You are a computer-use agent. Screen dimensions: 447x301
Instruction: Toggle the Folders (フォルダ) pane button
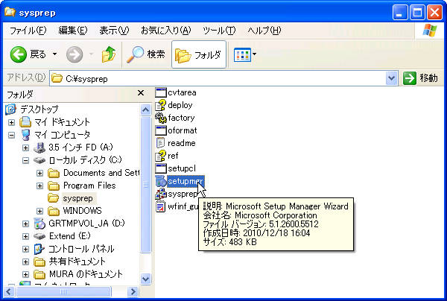tap(199, 54)
